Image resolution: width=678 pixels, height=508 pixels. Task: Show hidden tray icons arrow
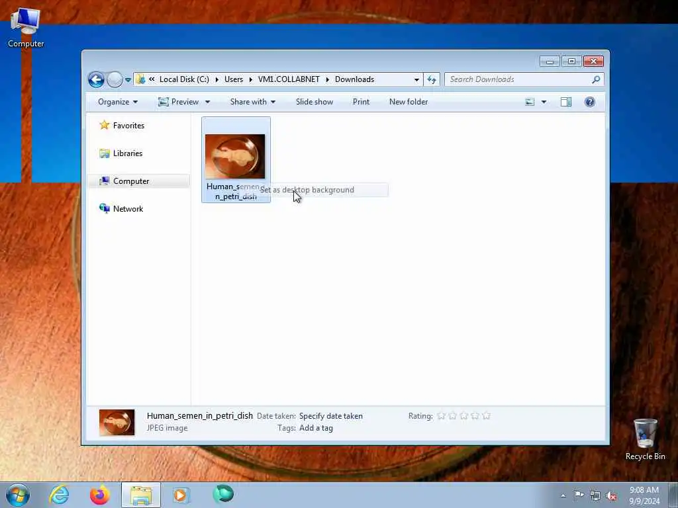pyautogui.click(x=563, y=496)
